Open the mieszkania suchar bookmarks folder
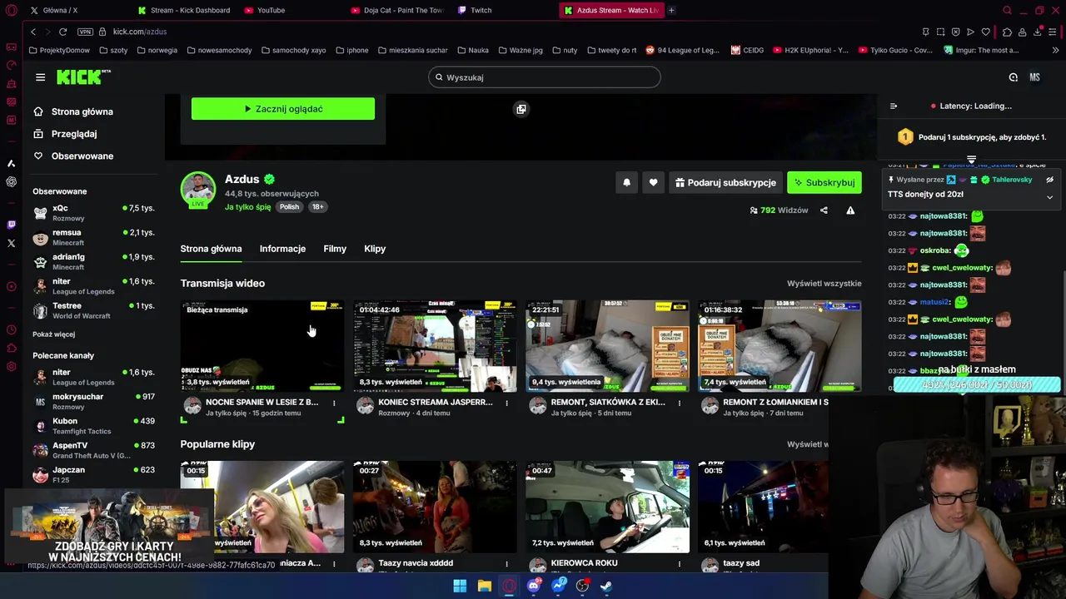 pos(412,50)
